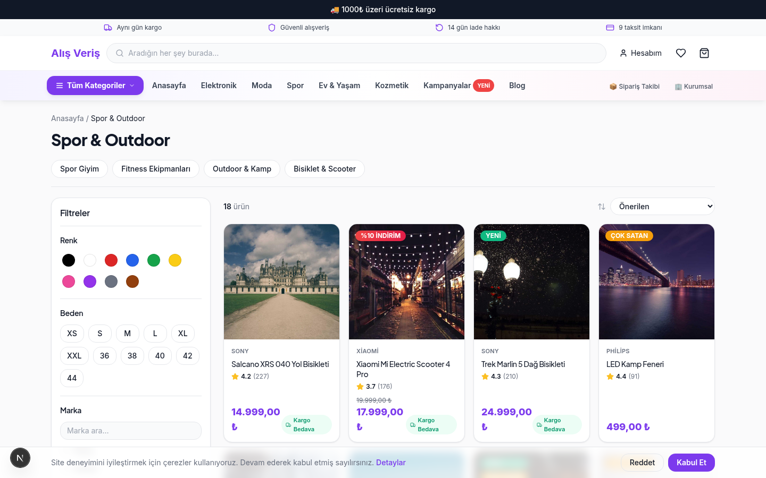Click the building icon in Kurumsal
Image resolution: width=766 pixels, height=478 pixels.
point(678,87)
